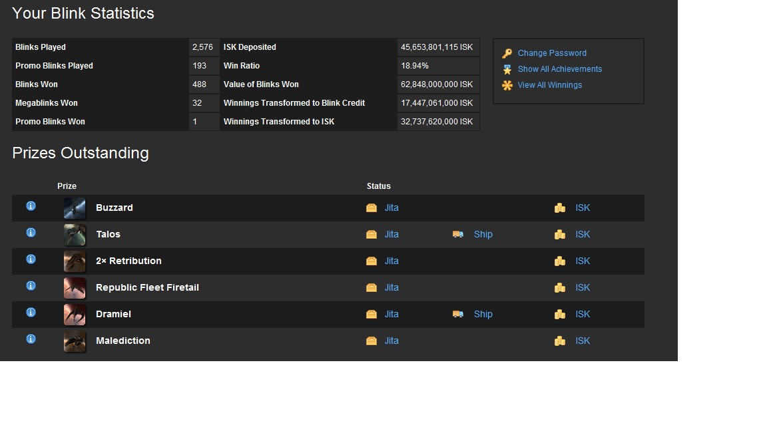Click the coins icon in Buzzard row
767x431 pixels.
pos(560,208)
